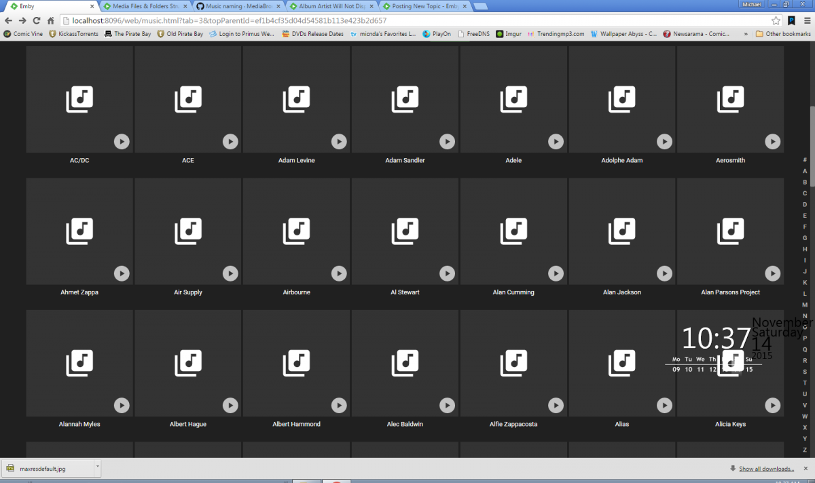Switch to Posting New Topic tab
The image size is (815, 483).
tap(424, 6)
